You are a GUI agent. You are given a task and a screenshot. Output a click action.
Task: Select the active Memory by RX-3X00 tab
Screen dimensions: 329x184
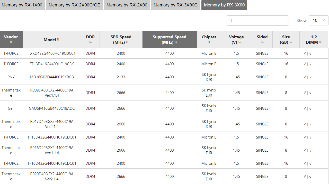click(224, 5)
